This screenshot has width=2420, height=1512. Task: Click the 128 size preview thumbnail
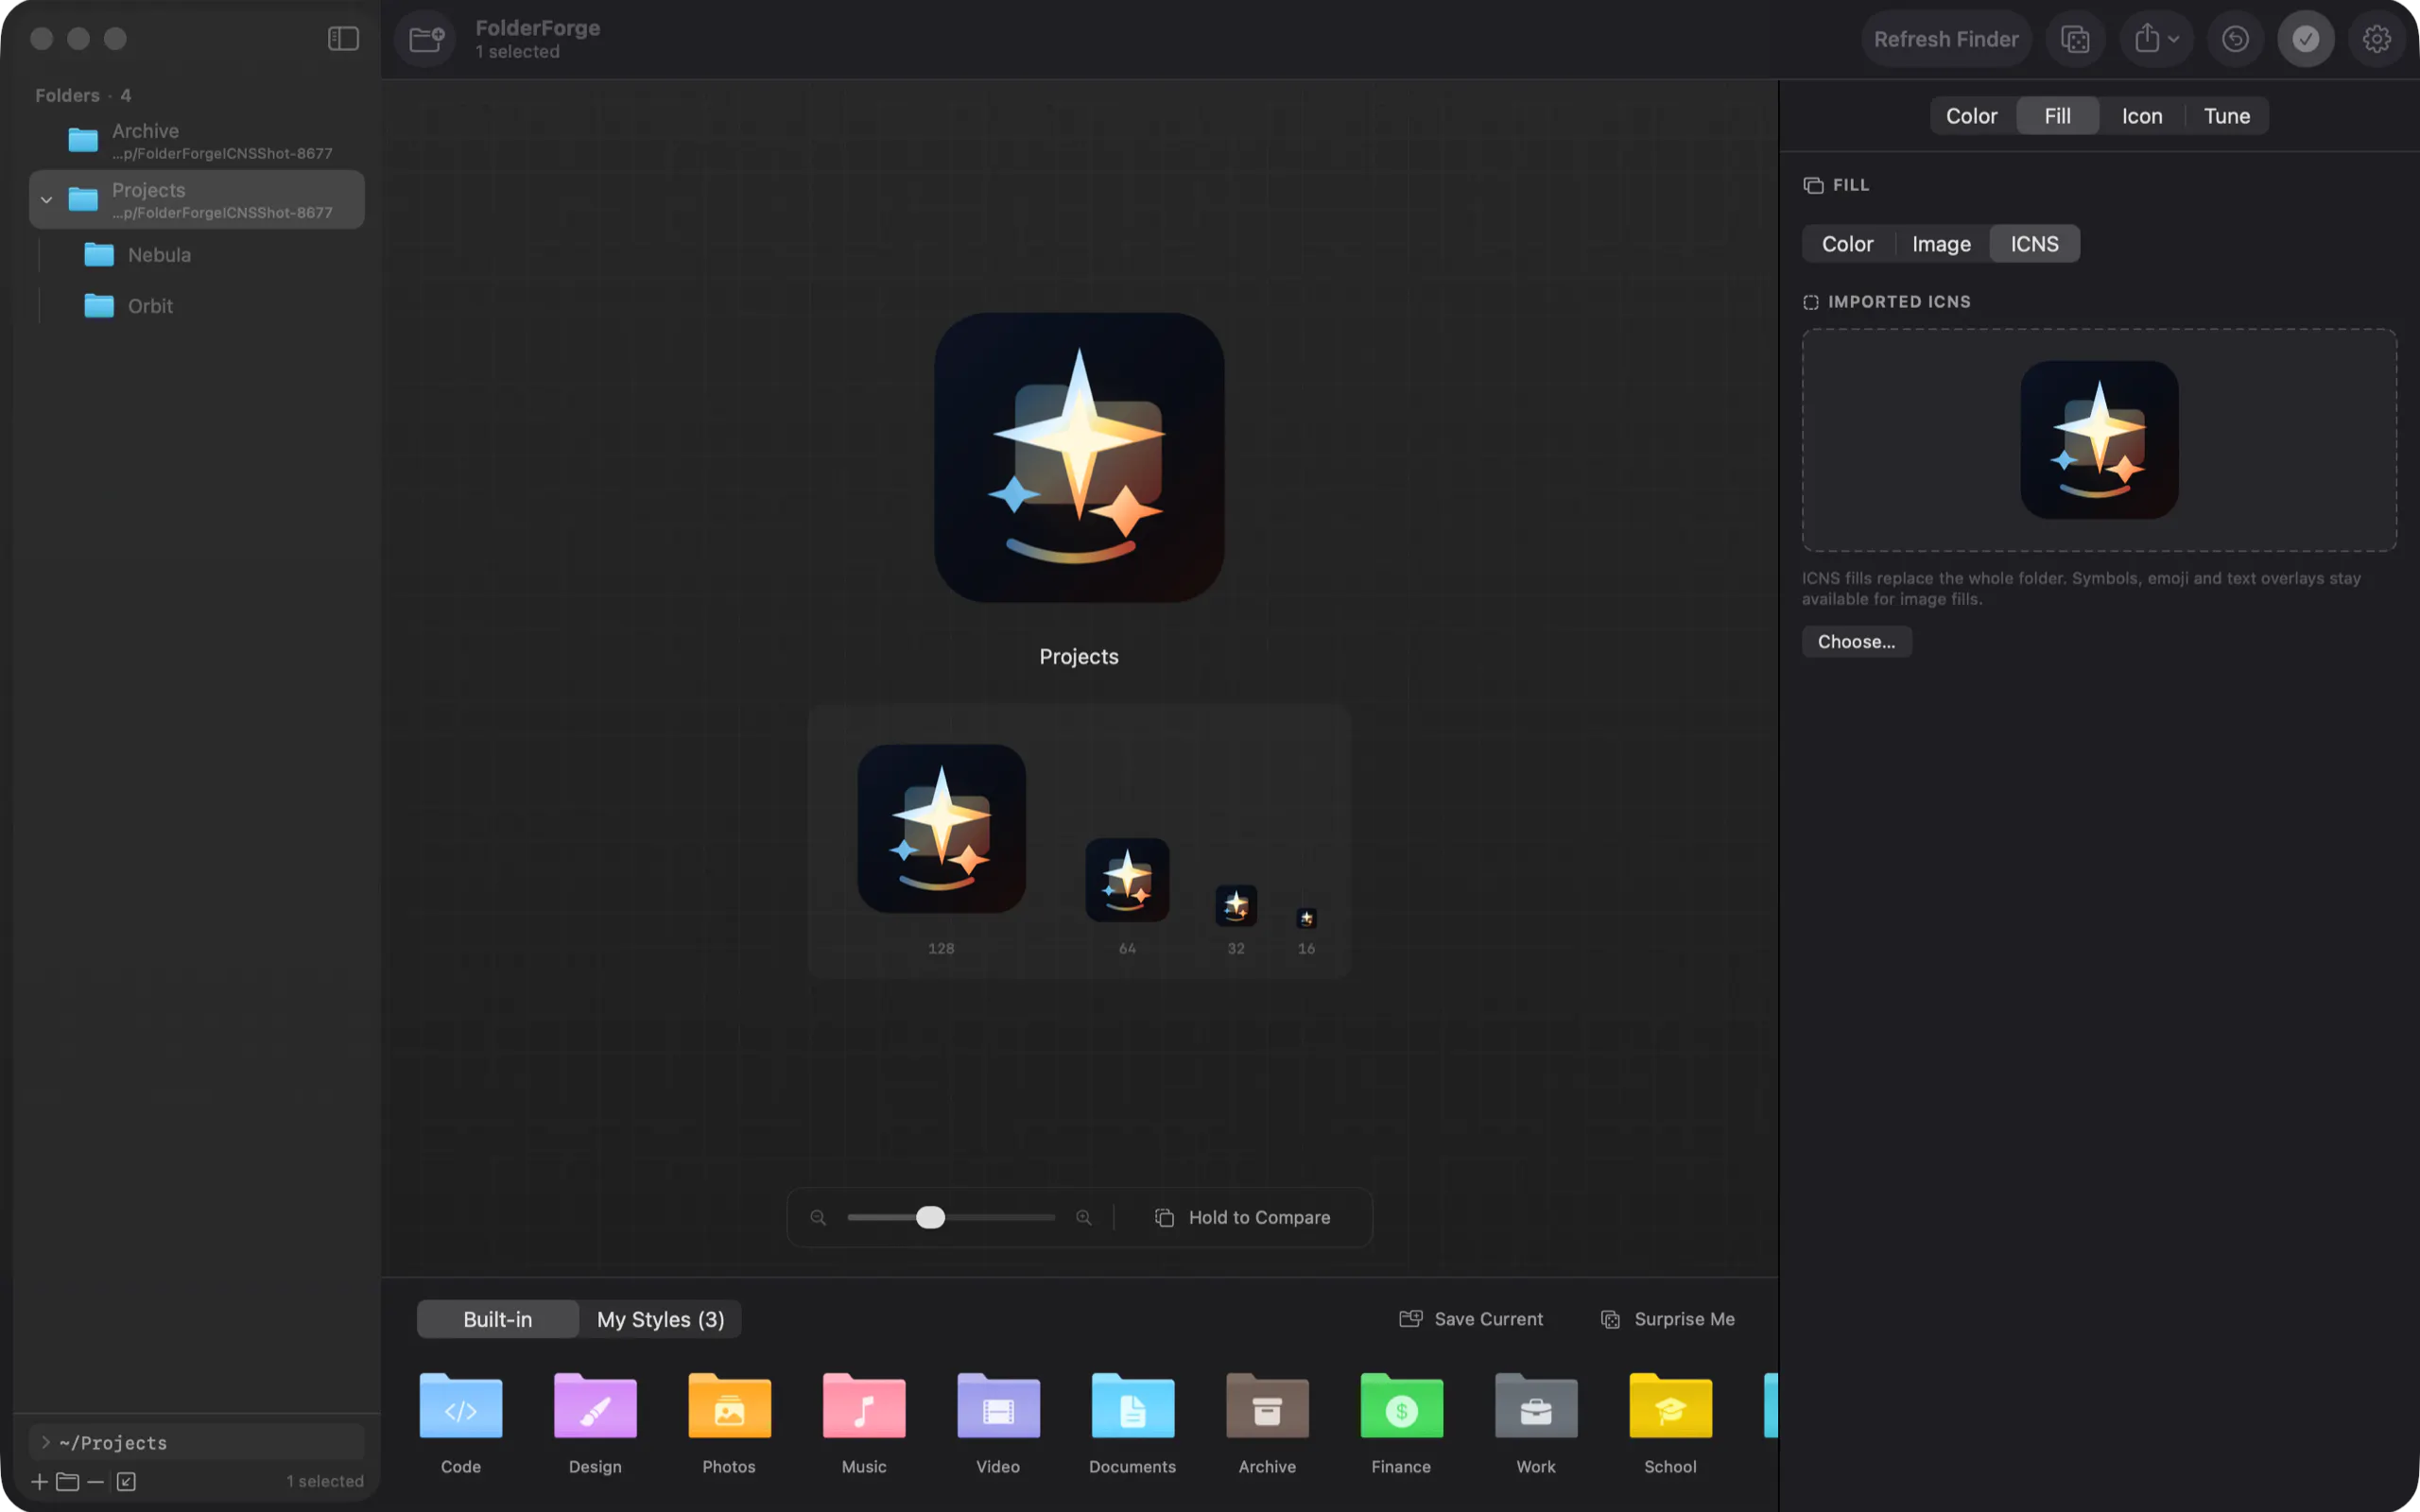(x=941, y=828)
